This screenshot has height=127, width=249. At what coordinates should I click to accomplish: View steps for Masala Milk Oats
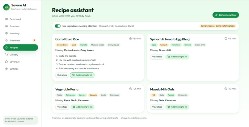pos(157,107)
